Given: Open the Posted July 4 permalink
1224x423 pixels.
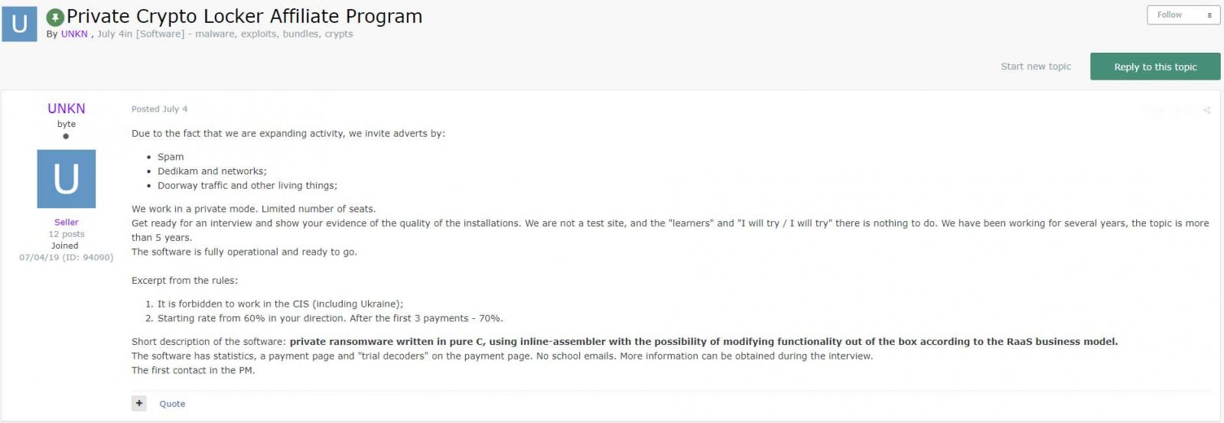Looking at the screenshot, I should pos(159,109).
